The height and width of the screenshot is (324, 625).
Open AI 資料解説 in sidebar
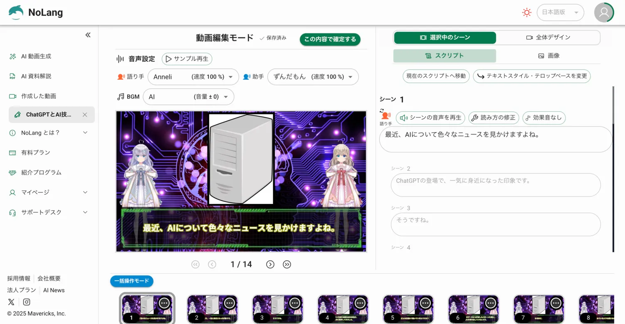coord(36,76)
